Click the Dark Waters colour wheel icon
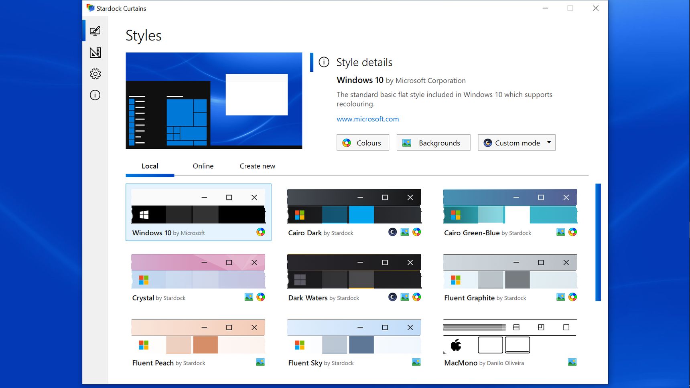The height and width of the screenshot is (388, 690). click(417, 297)
